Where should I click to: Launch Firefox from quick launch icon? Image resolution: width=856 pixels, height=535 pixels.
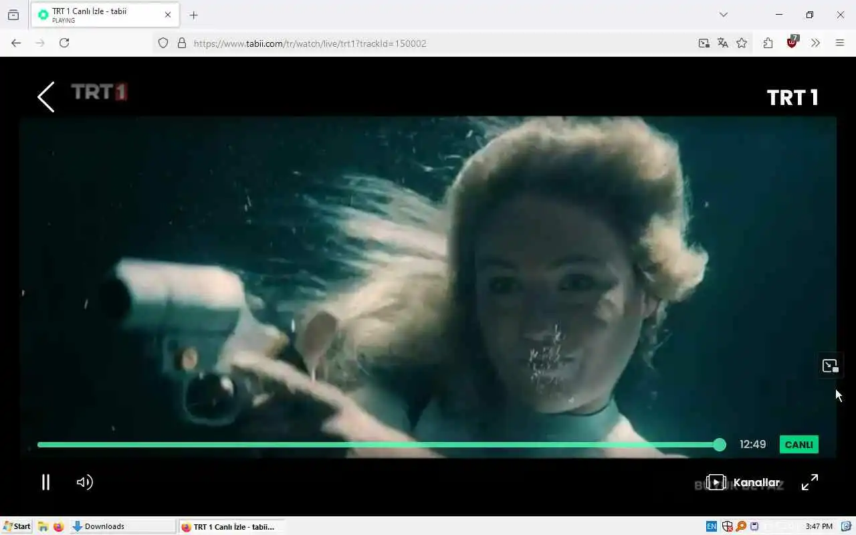pos(58,526)
